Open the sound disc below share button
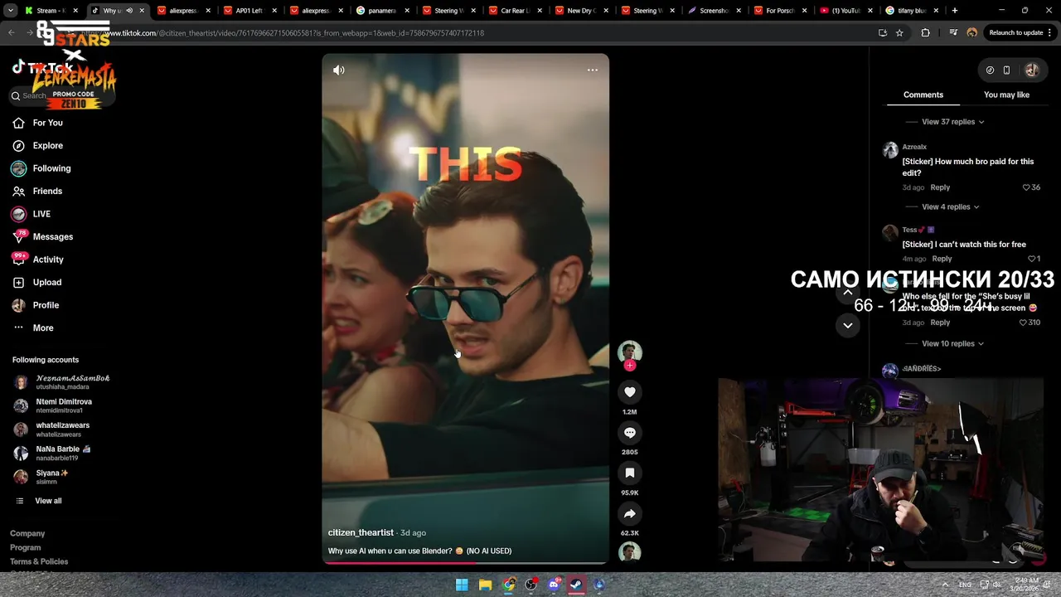1061x597 pixels. 630,552
